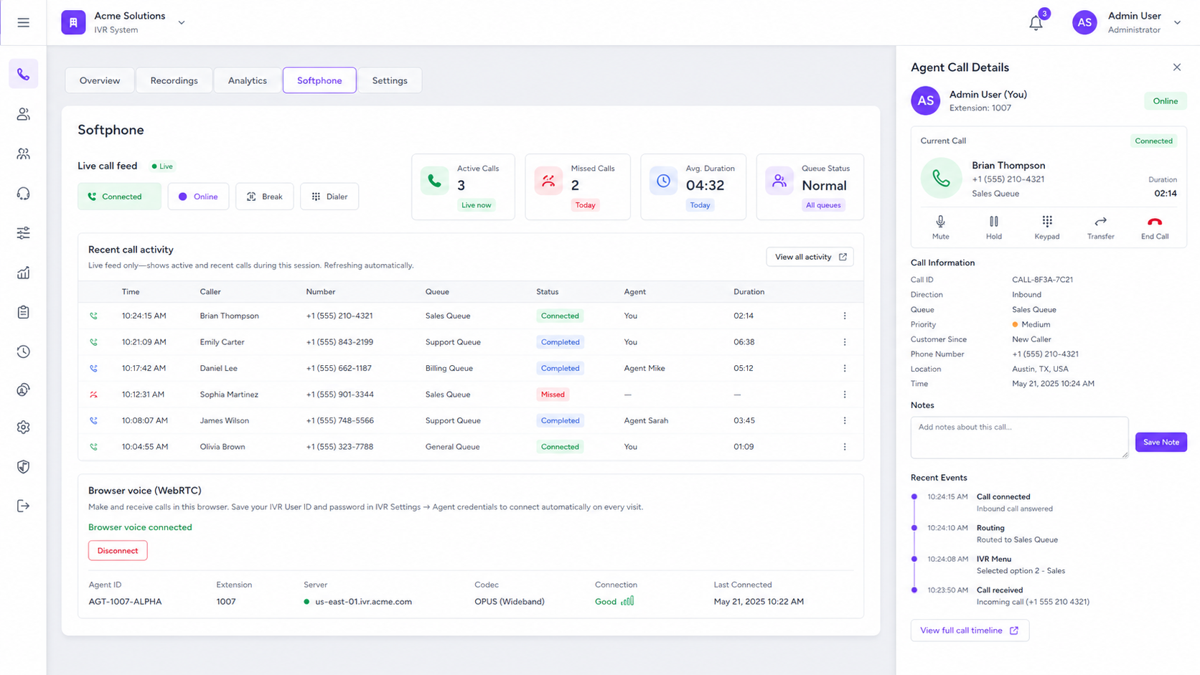Open the single-user contacts sidebar icon

tap(24, 114)
